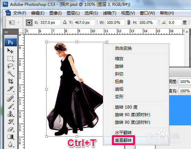Choose 自由变换 from the context menu
Viewport: 191px width, 149px height.
(x=136, y=48)
